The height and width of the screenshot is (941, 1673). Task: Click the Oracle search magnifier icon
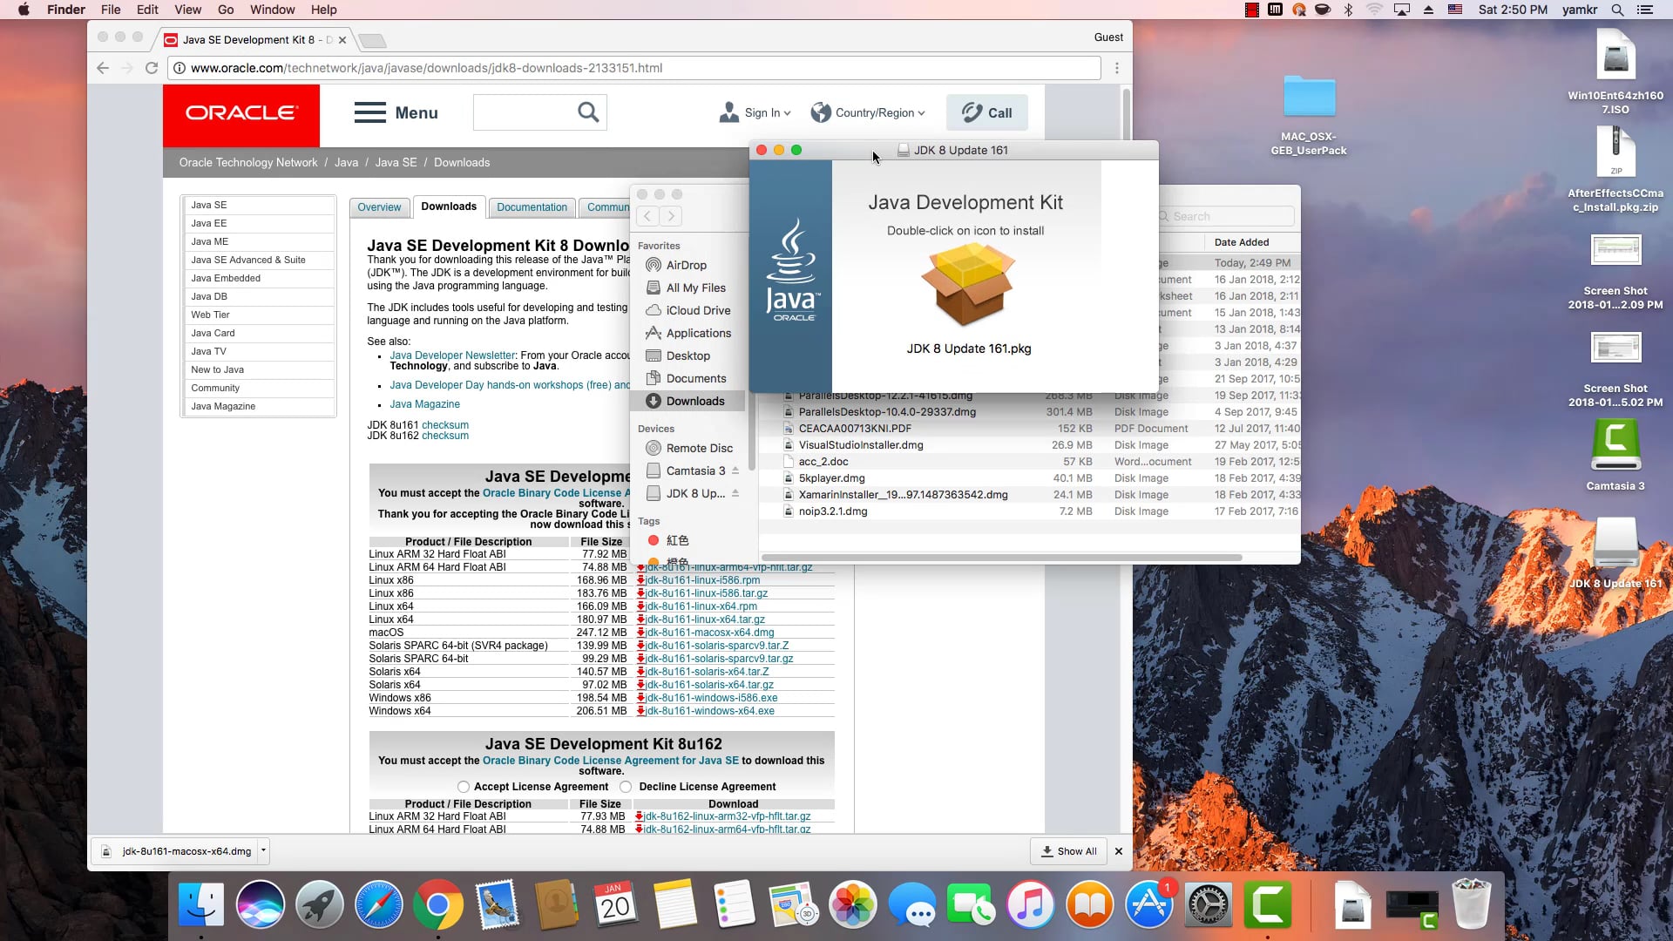point(588,112)
